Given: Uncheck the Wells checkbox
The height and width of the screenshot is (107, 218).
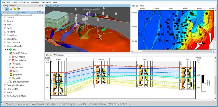Looking at the screenshot, I should point(5,25).
